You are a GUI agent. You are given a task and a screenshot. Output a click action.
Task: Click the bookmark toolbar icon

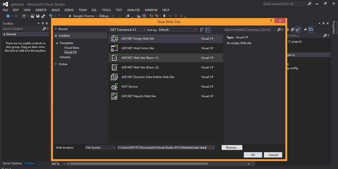click(164, 16)
